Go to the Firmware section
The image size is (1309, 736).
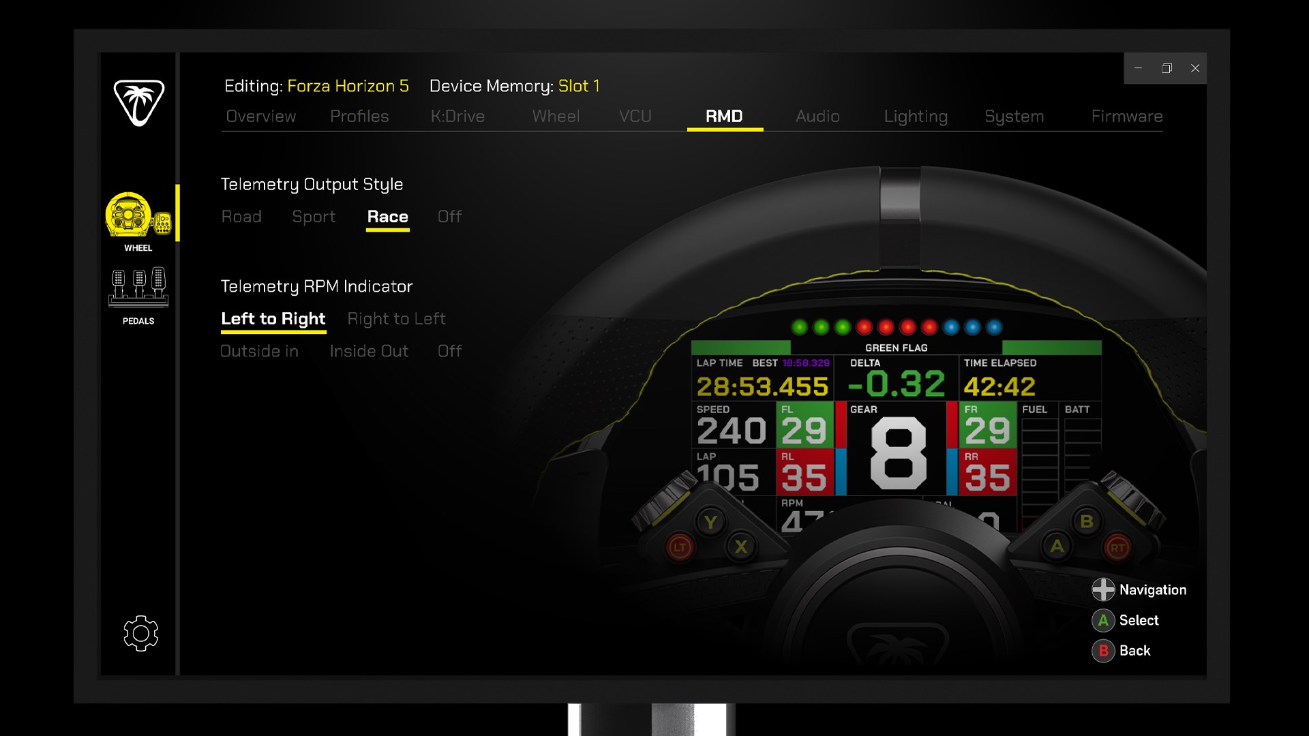click(x=1127, y=117)
